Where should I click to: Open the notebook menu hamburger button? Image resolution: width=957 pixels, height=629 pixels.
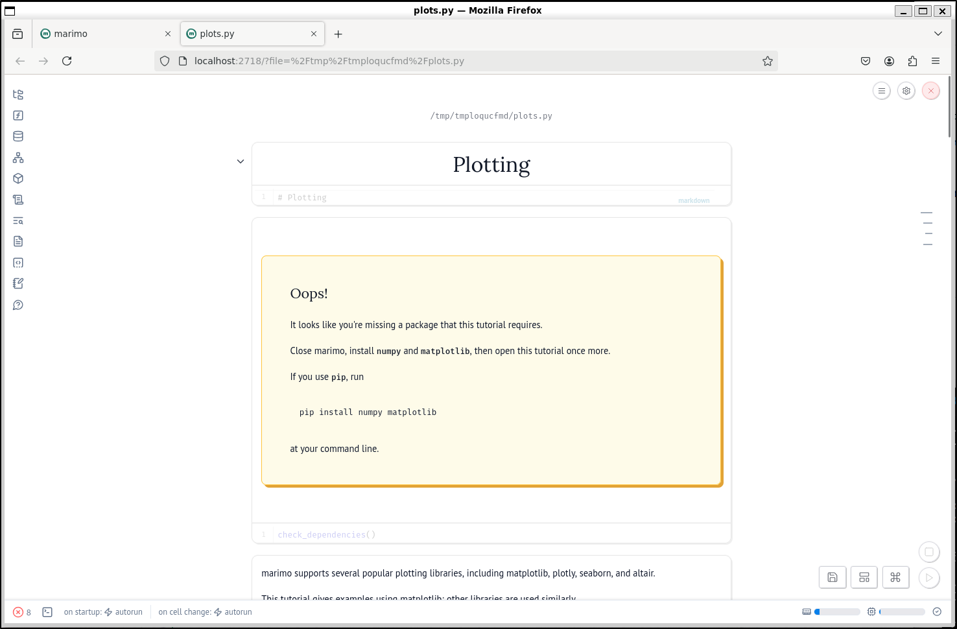882,91
